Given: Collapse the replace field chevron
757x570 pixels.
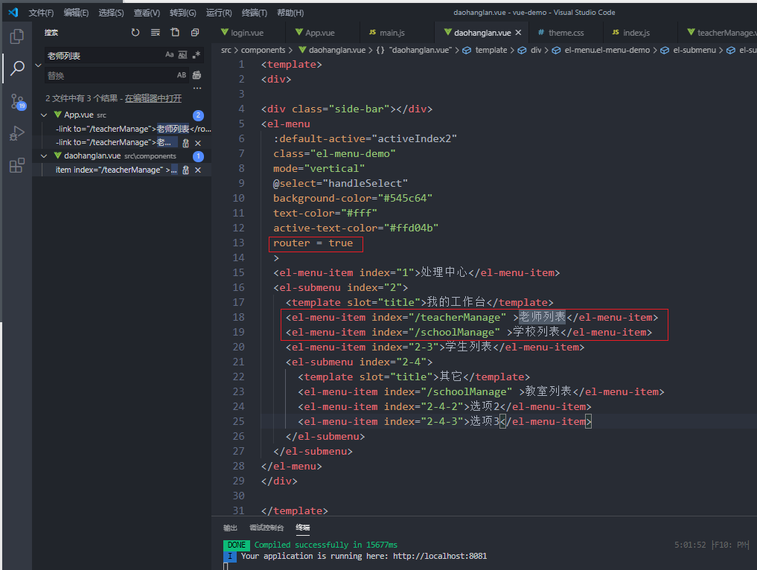Looking at the screenshot, I should coord(38,65).
